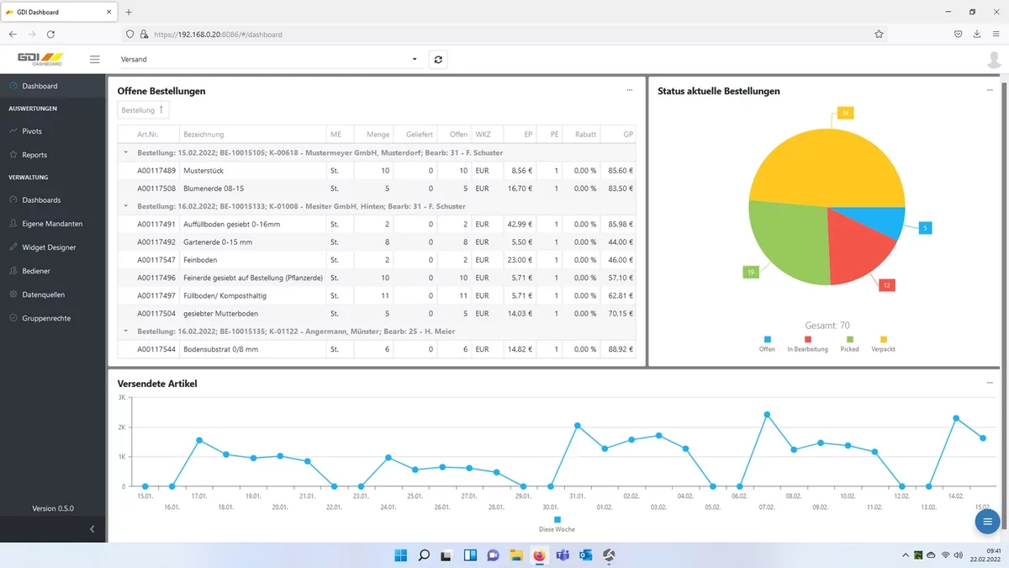The width and height of the screenshot is (1009, 568).
Task: Collapse order group BE-10015133
Action: pyautogui.click(x=126, y=206)
